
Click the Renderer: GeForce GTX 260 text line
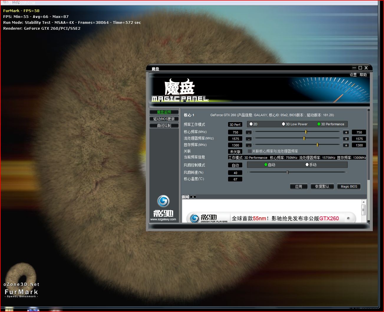click(42, 28)
